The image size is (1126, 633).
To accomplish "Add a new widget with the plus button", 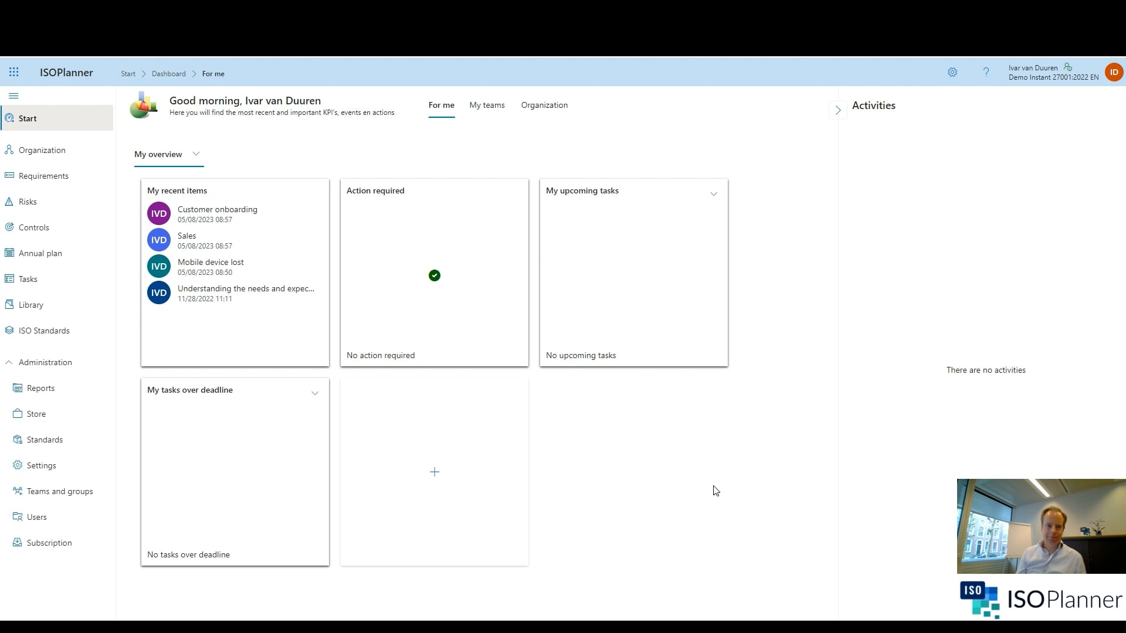I will tap(434, 471).
